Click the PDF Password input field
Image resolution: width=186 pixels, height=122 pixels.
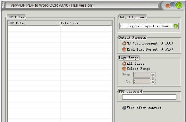click(149, 97)
